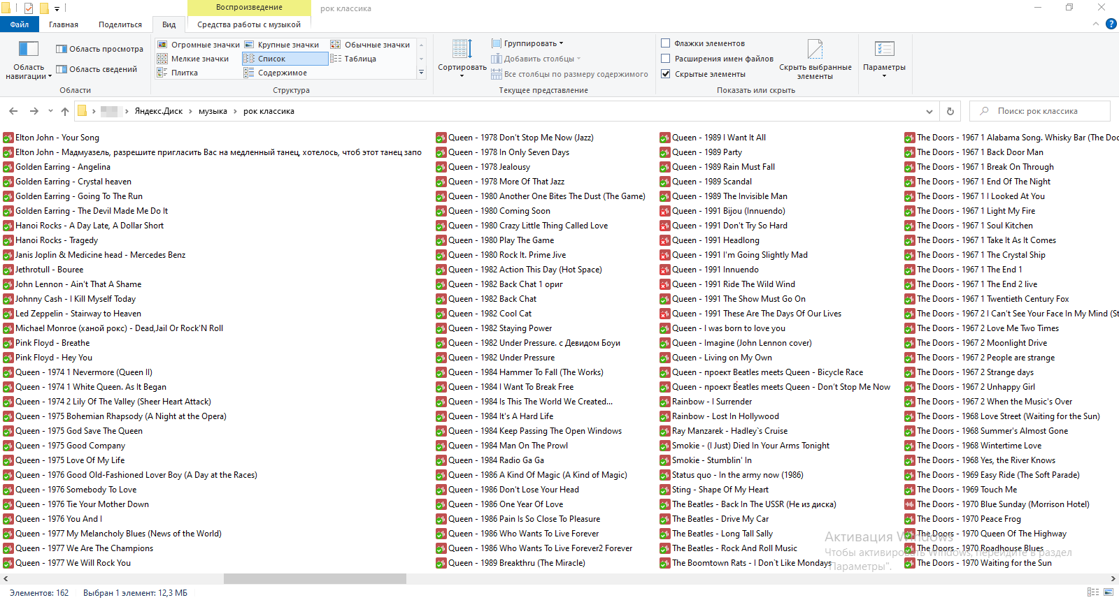The image size is (1119, 600).
Task: Uncheck the Hidden items checkbox
Action: pos(666,74)
